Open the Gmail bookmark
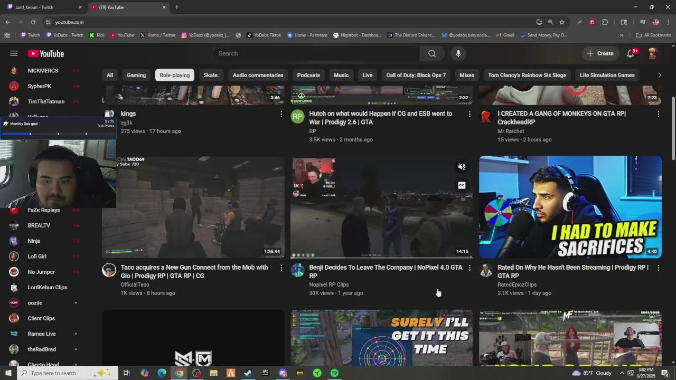The image size is (676, 380). 504,35
